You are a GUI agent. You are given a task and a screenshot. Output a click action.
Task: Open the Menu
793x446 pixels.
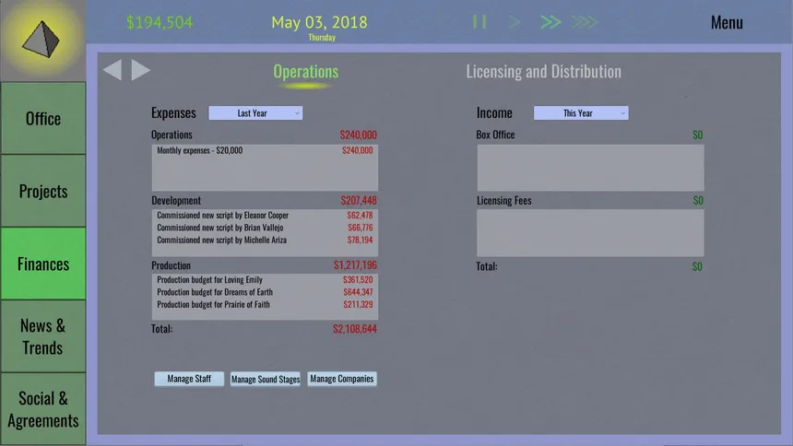[x=727, y=22]
